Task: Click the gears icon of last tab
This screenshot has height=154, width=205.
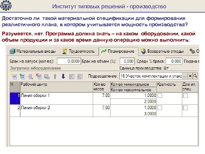Action: [192, 51]
